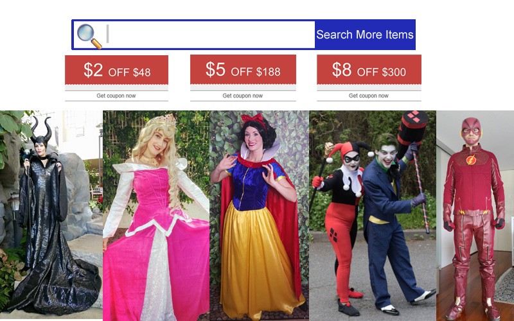Click Get coupon now under $8 OFF

point(368,96)
